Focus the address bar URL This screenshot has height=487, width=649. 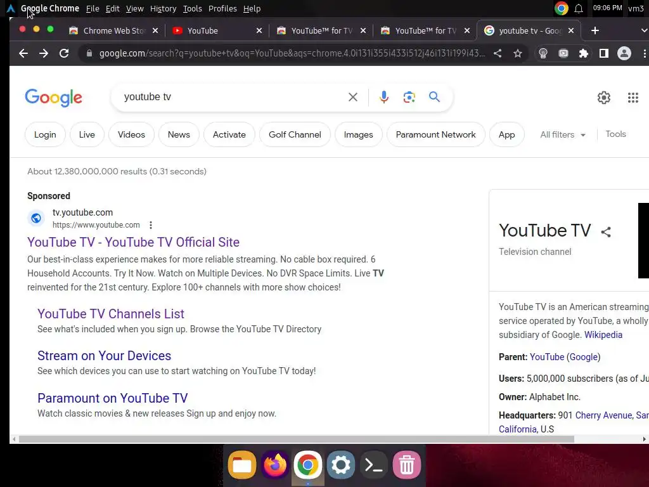tap(292, 53)
